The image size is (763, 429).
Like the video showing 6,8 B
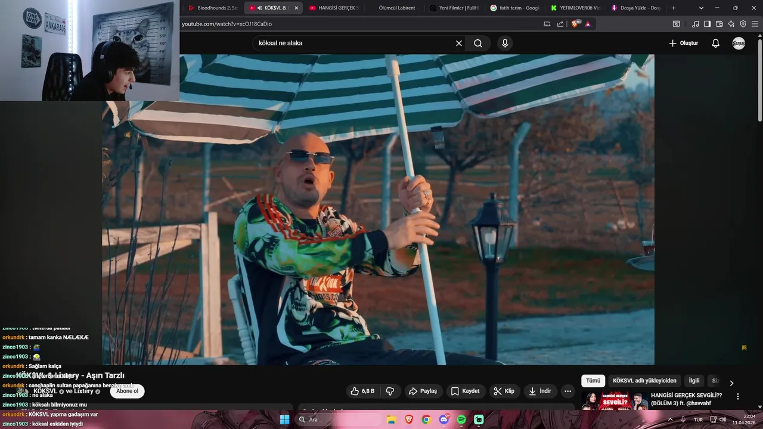click(x=363, y=391)
